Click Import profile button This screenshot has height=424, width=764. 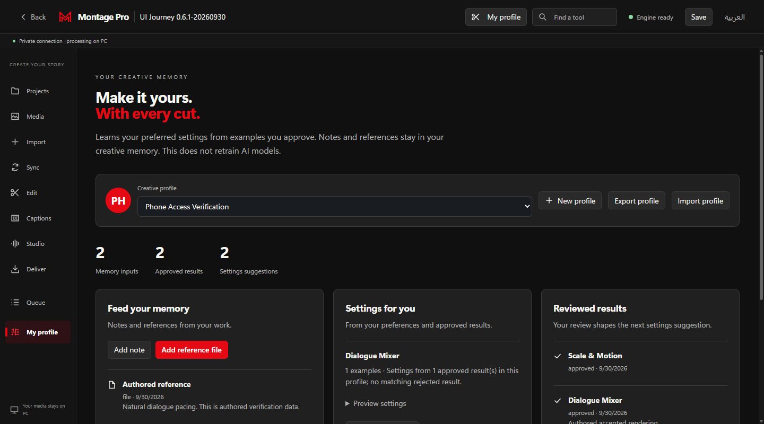(x=700, y=201)
